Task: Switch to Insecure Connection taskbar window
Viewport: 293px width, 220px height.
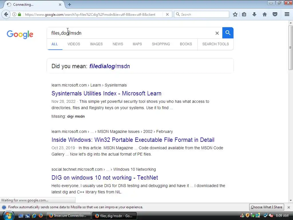Action: coord(68,216)
